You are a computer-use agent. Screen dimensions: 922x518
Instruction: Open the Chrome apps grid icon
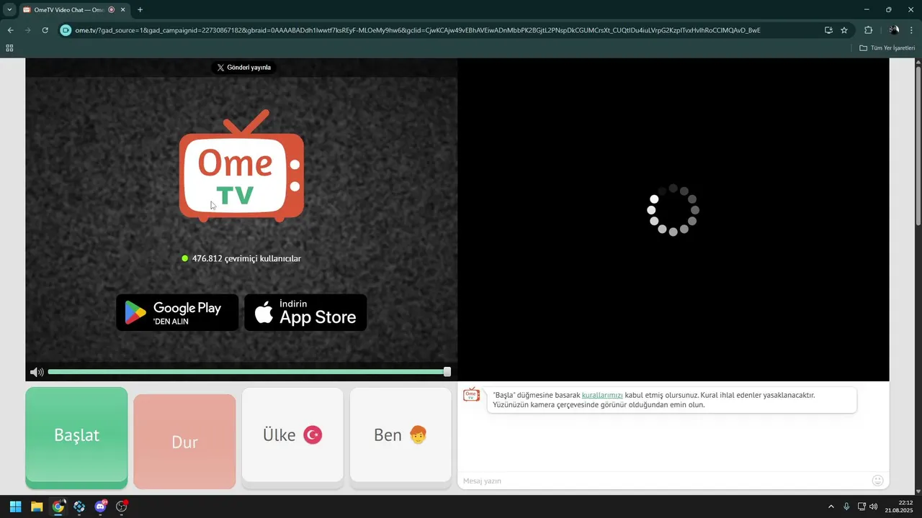pyautogui.click(x=9, y=48)
